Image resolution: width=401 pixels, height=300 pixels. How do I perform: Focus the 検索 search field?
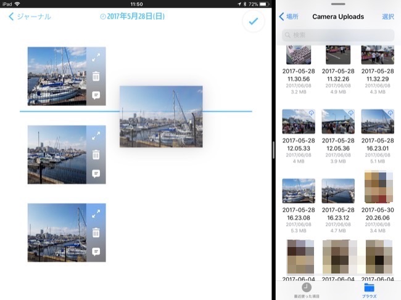click(x=338, y=36)
